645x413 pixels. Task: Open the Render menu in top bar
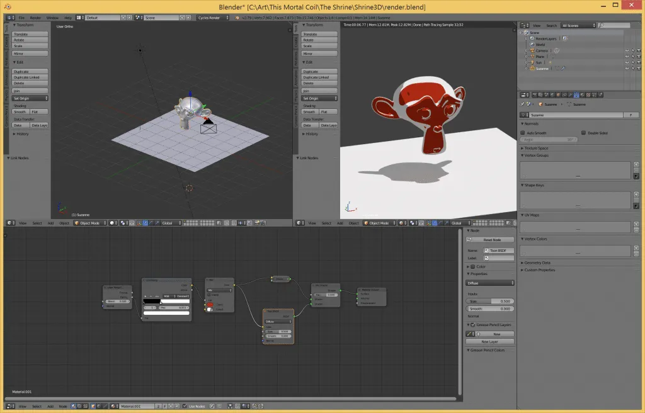pyautogui.click(x=35, y=18)
